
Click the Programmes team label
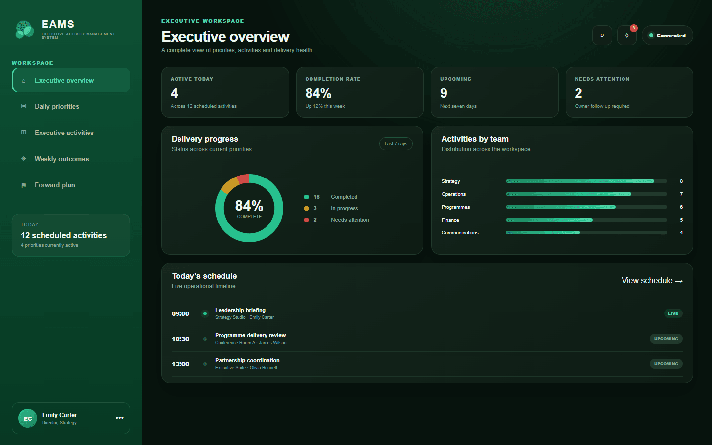455,207
